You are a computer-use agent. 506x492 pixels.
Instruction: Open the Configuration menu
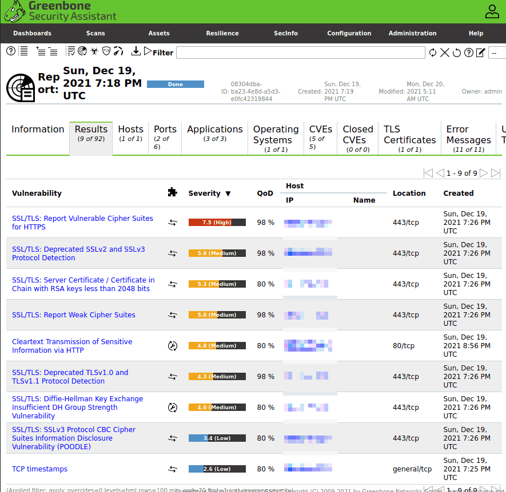349,33
